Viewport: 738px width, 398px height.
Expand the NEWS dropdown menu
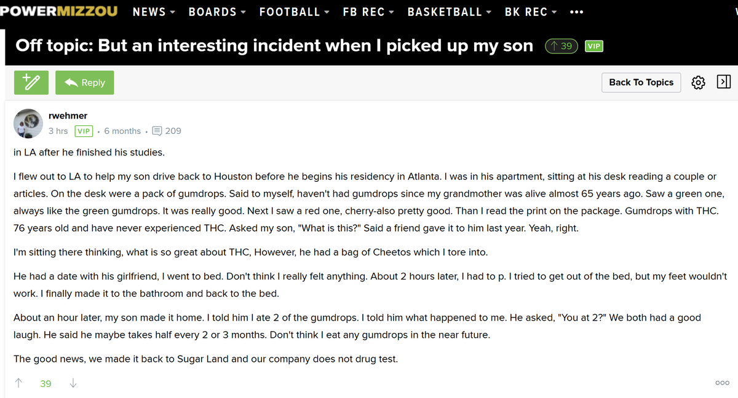154,12
